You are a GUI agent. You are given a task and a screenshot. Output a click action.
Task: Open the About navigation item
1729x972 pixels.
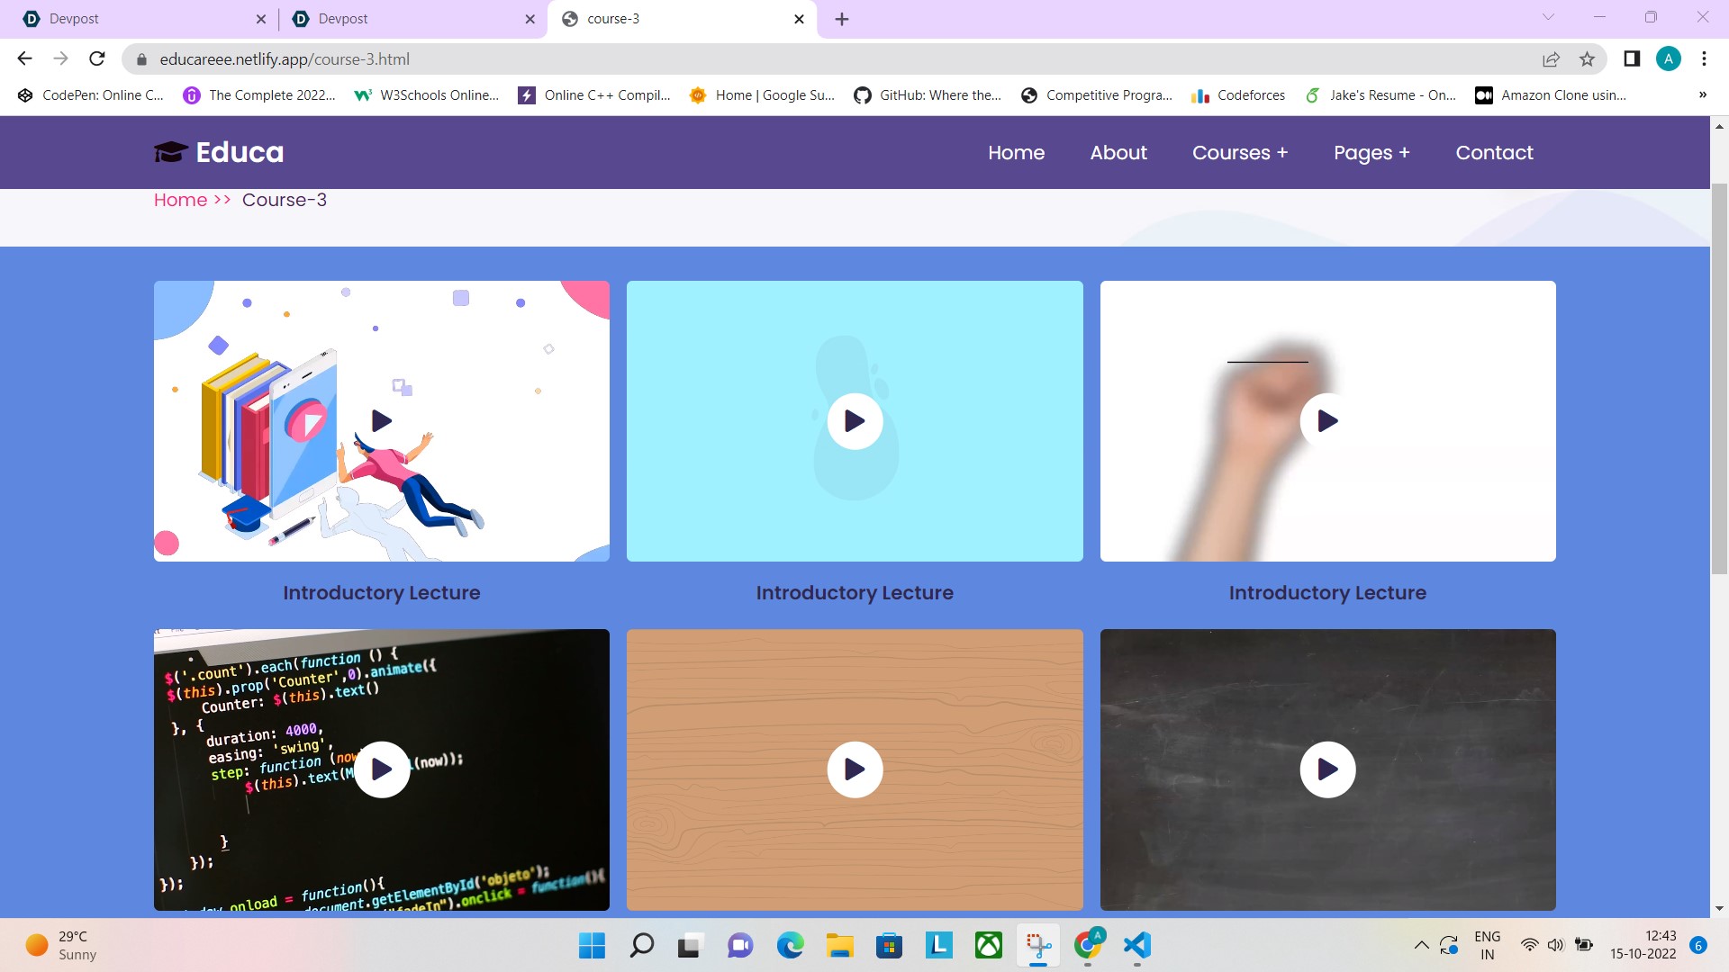click(1118, 153)
